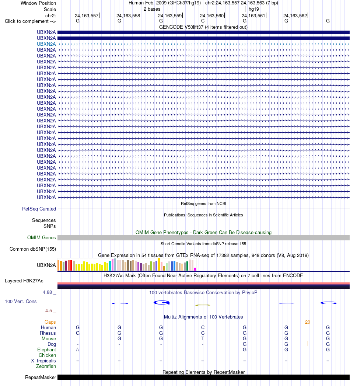The width and height of the screenshot is (350, 386).
Task: Click 'Multiz Alignments of 100 Vertebrates' title
Action: coord(203,317)
